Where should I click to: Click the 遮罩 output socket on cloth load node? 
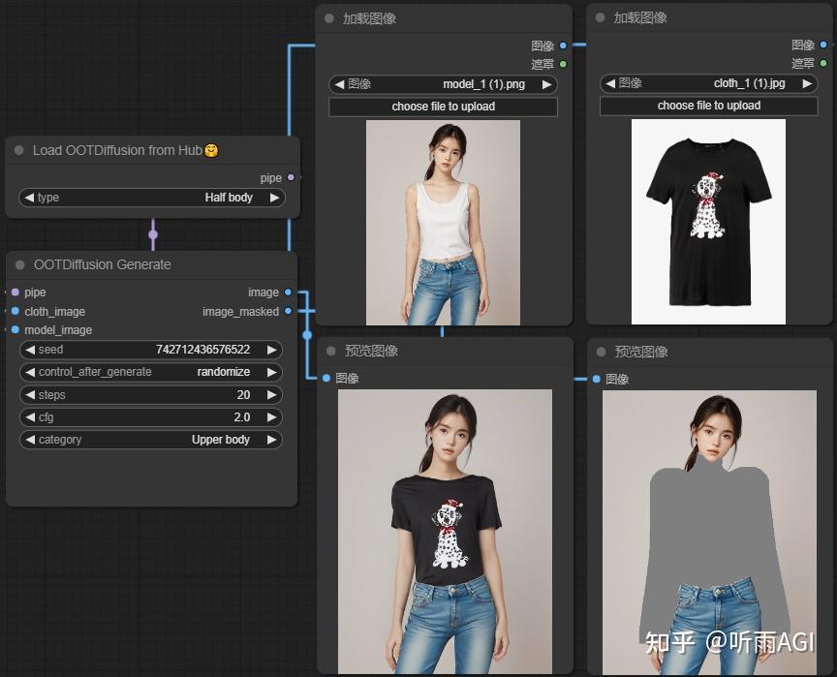pyautogui.click(x=824, y=63)
